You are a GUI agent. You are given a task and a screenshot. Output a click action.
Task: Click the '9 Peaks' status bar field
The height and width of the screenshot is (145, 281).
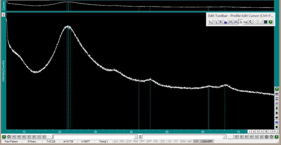coord(32,141)
